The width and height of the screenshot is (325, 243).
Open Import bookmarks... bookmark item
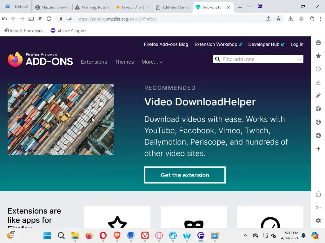click(x=26, y=31)
